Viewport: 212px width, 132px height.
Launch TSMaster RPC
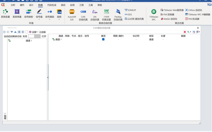point(154,15)
